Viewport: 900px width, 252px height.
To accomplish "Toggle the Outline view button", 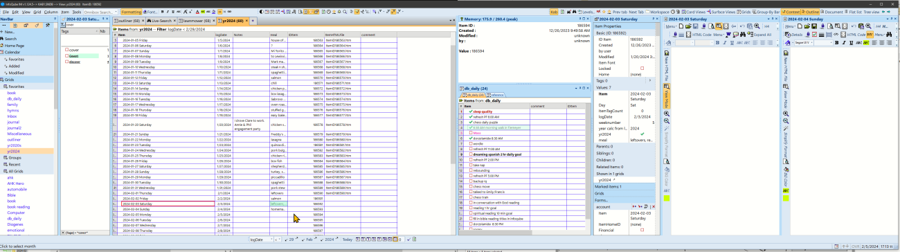I will [x=811, y=12].
